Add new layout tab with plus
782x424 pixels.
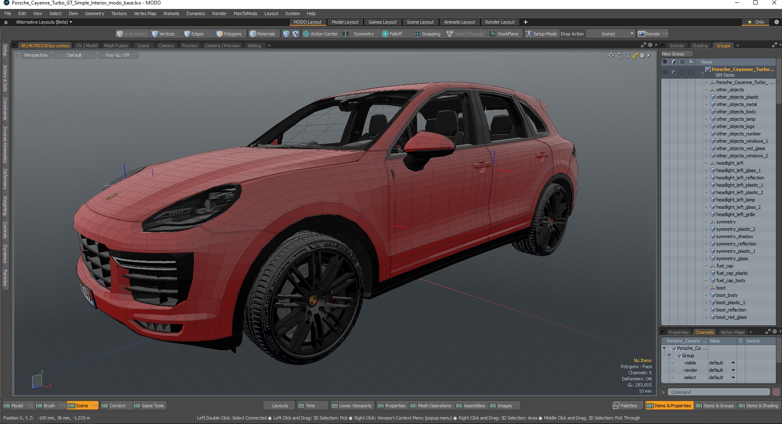(x=526, y=22)
